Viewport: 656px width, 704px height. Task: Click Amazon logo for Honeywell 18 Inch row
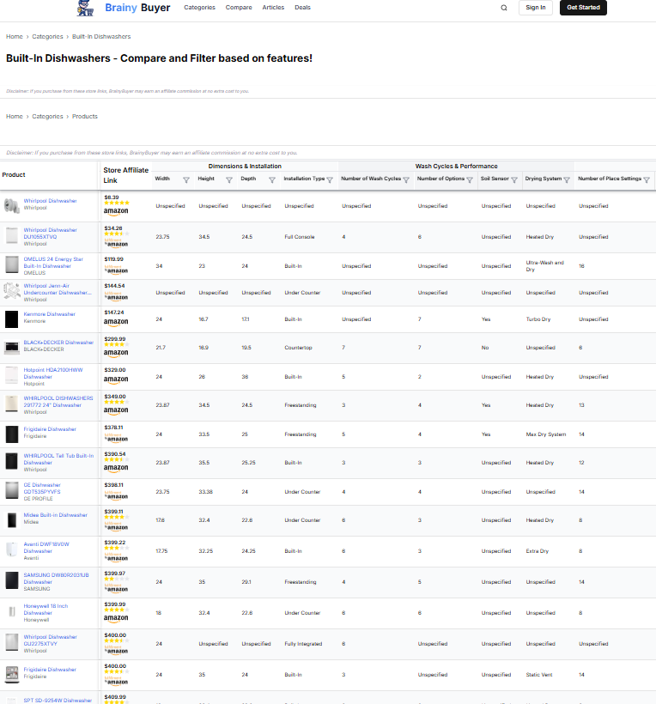116,619
